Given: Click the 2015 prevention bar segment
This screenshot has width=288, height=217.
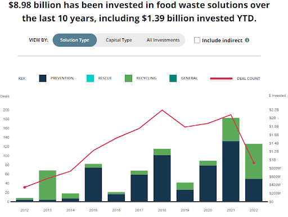Looking at the screenshot, I should click(x=93, y=184).
